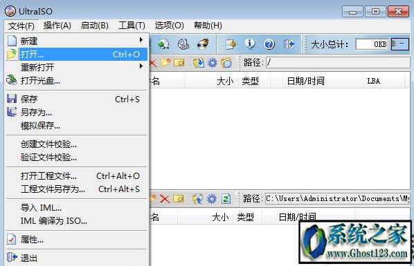The width and height of the screenshot is (414, 266).
Task: Open the 启动(B) menu
Action: (95, 26)
